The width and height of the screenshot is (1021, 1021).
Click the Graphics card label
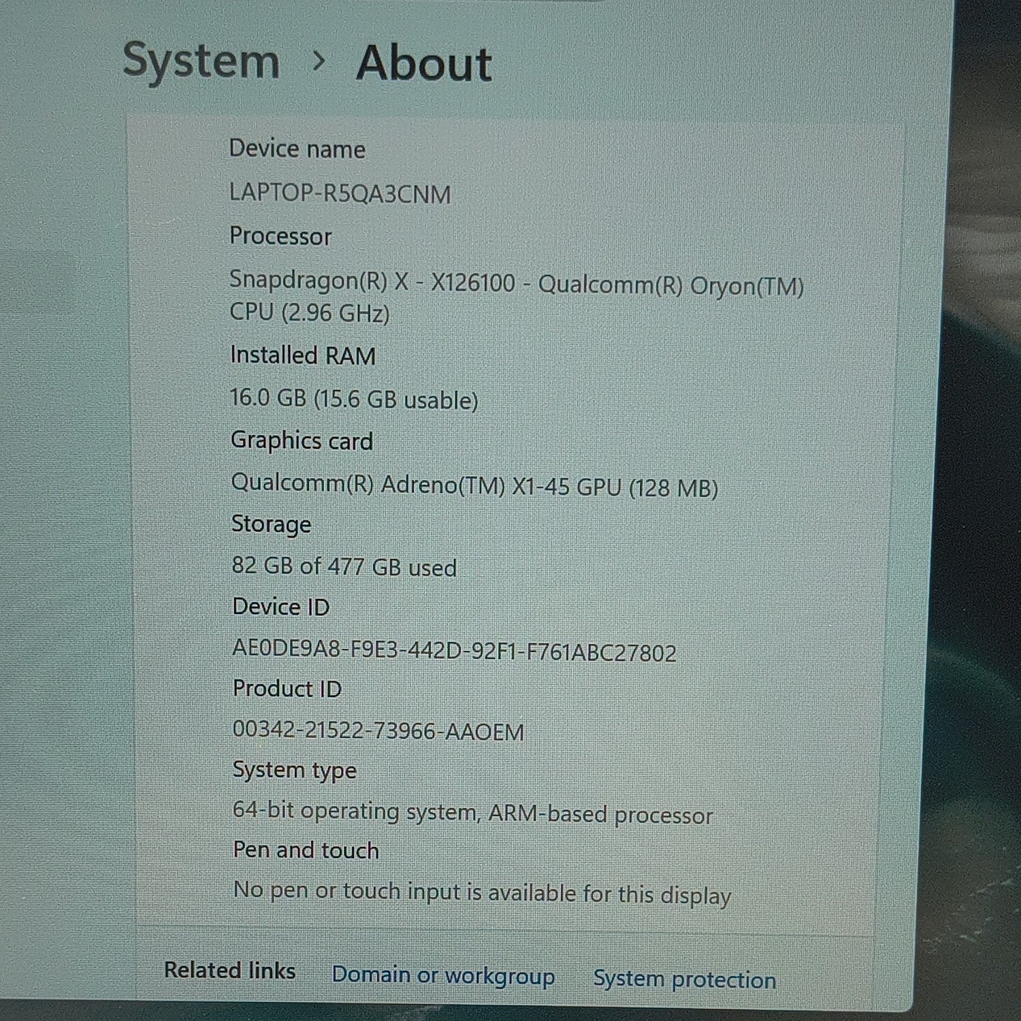(x=302, y=441)
